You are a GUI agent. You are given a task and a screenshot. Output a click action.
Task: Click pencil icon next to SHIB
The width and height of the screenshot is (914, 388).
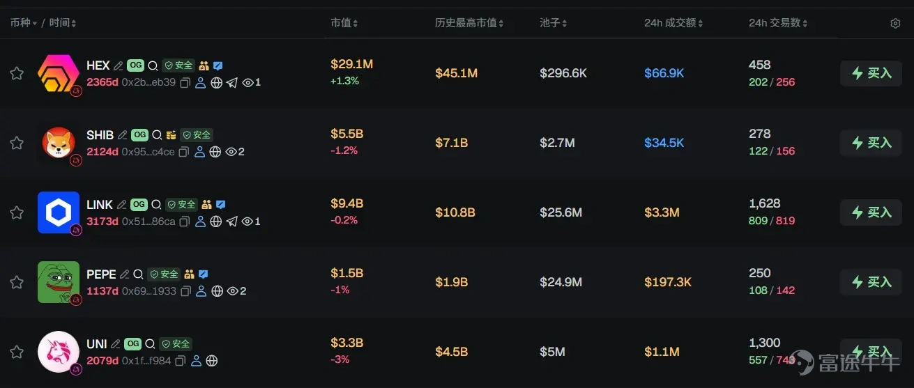(x=123, y=135)
